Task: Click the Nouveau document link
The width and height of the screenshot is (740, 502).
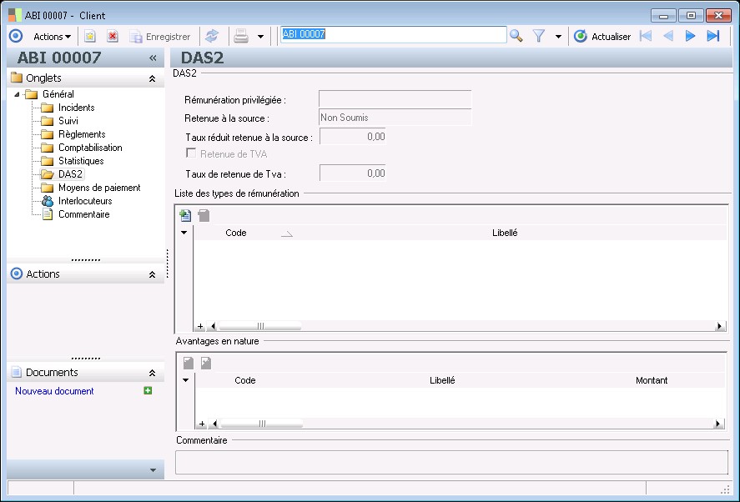Action: tap(54, 391)
